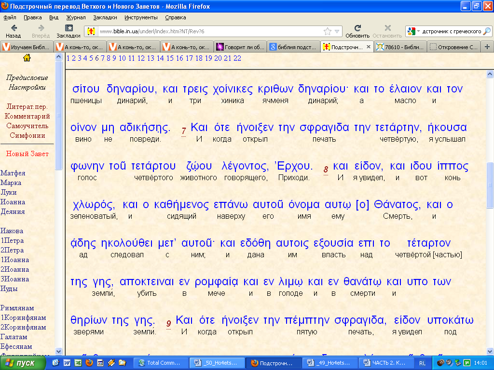Click the RL language indicator in taskbar
Screen dimensions: 494x370
pyautogui.click(x=422, y=363)
